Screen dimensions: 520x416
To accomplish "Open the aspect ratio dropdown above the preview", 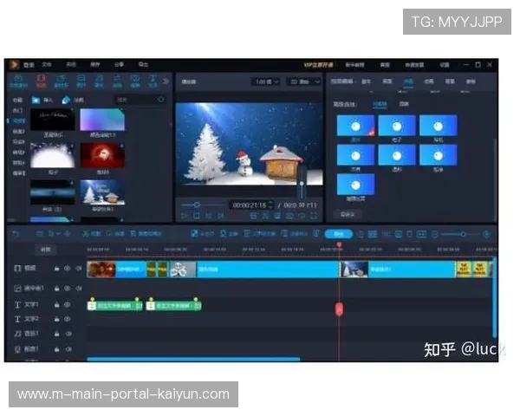I will pos(304,81).
